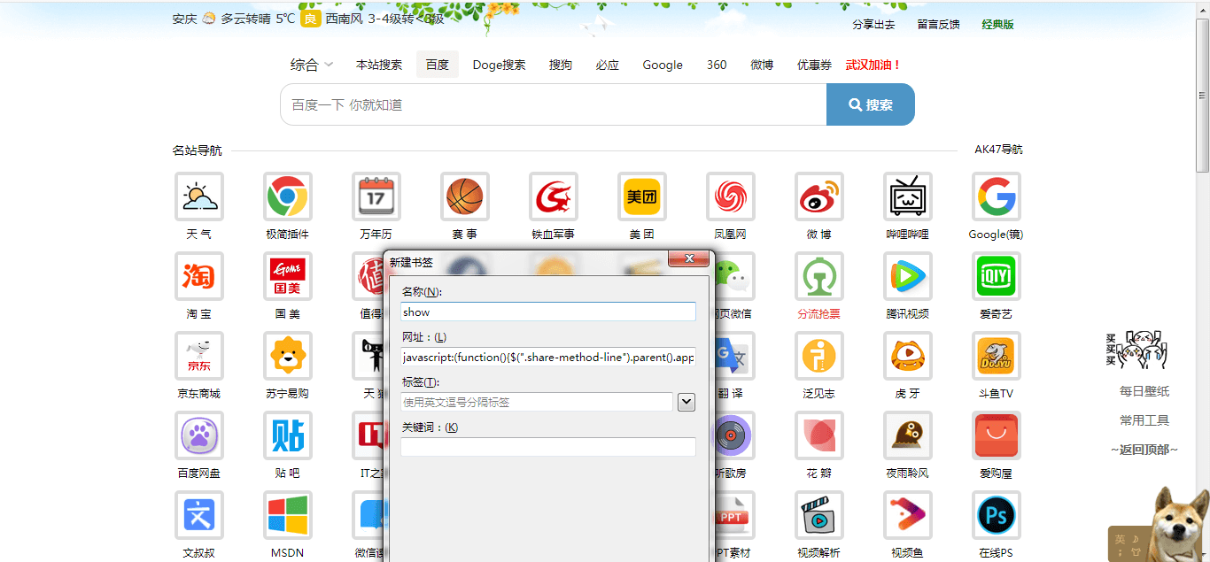Click the 名称 field containing show
This screenshot has width=1210, height=562.
(x=548, y=312)
